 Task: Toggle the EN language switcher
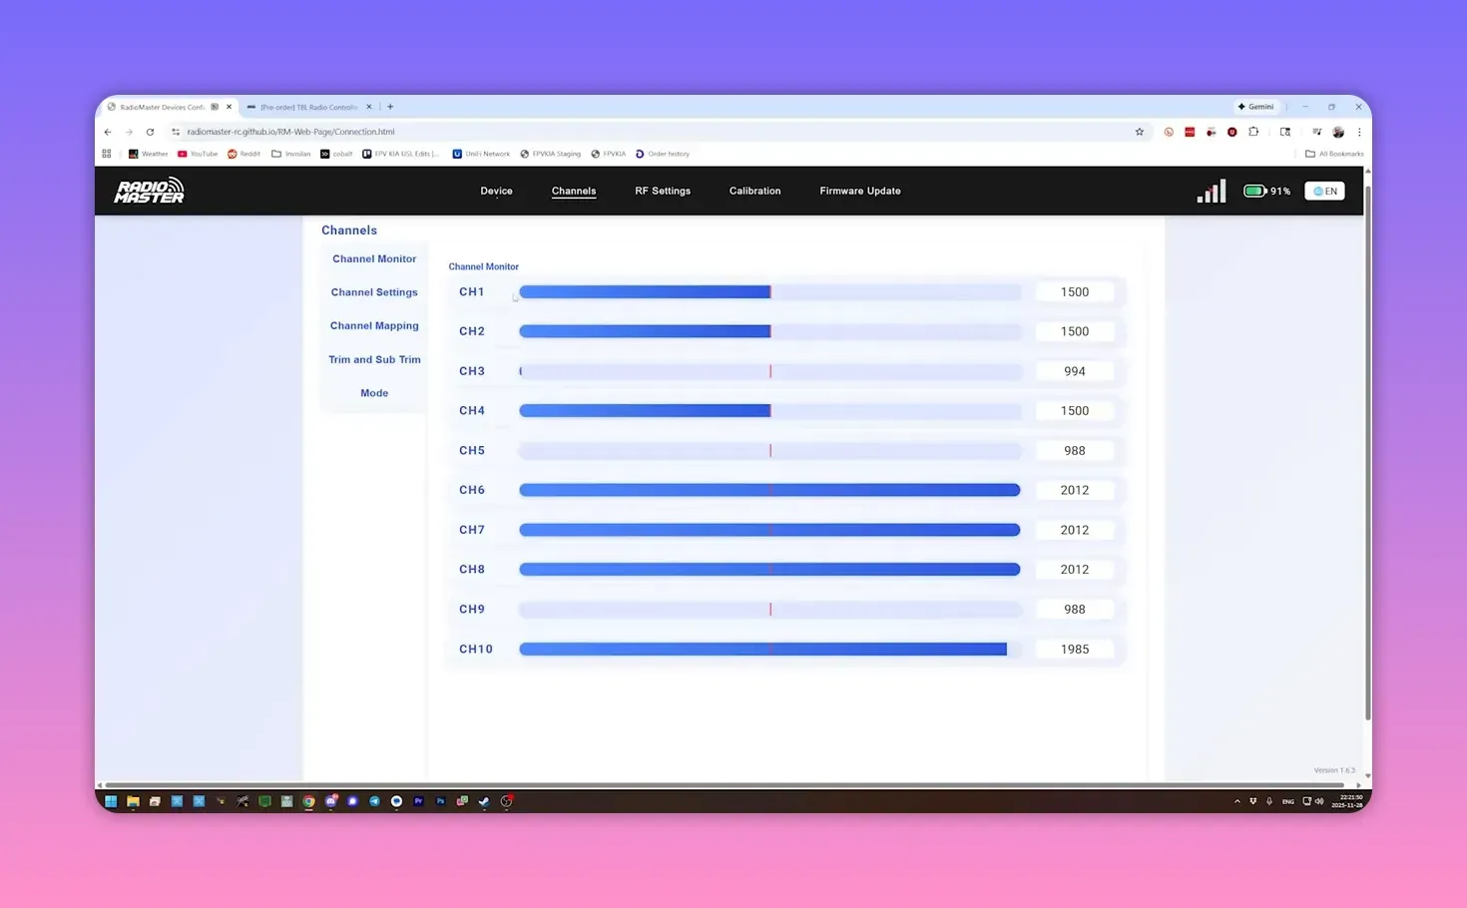coord(1323,191)
